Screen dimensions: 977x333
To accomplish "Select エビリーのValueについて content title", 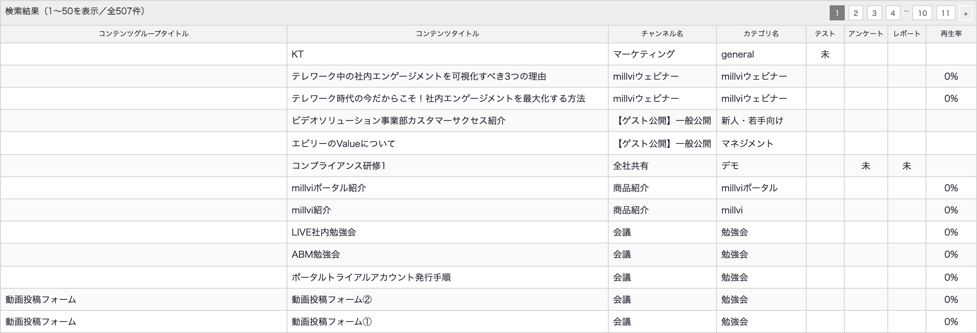I will [x=343, y=143].
